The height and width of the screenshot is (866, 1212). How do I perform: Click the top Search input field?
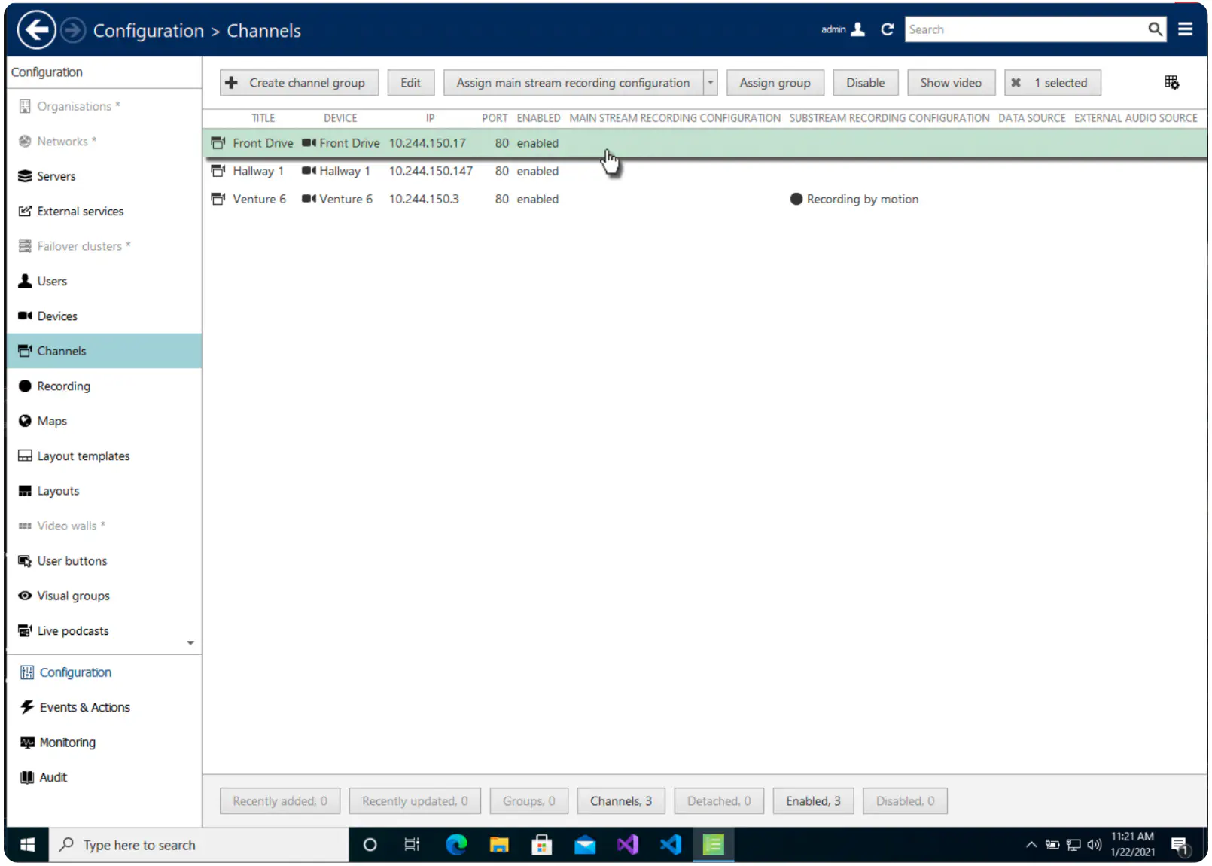click(1025, 29)
